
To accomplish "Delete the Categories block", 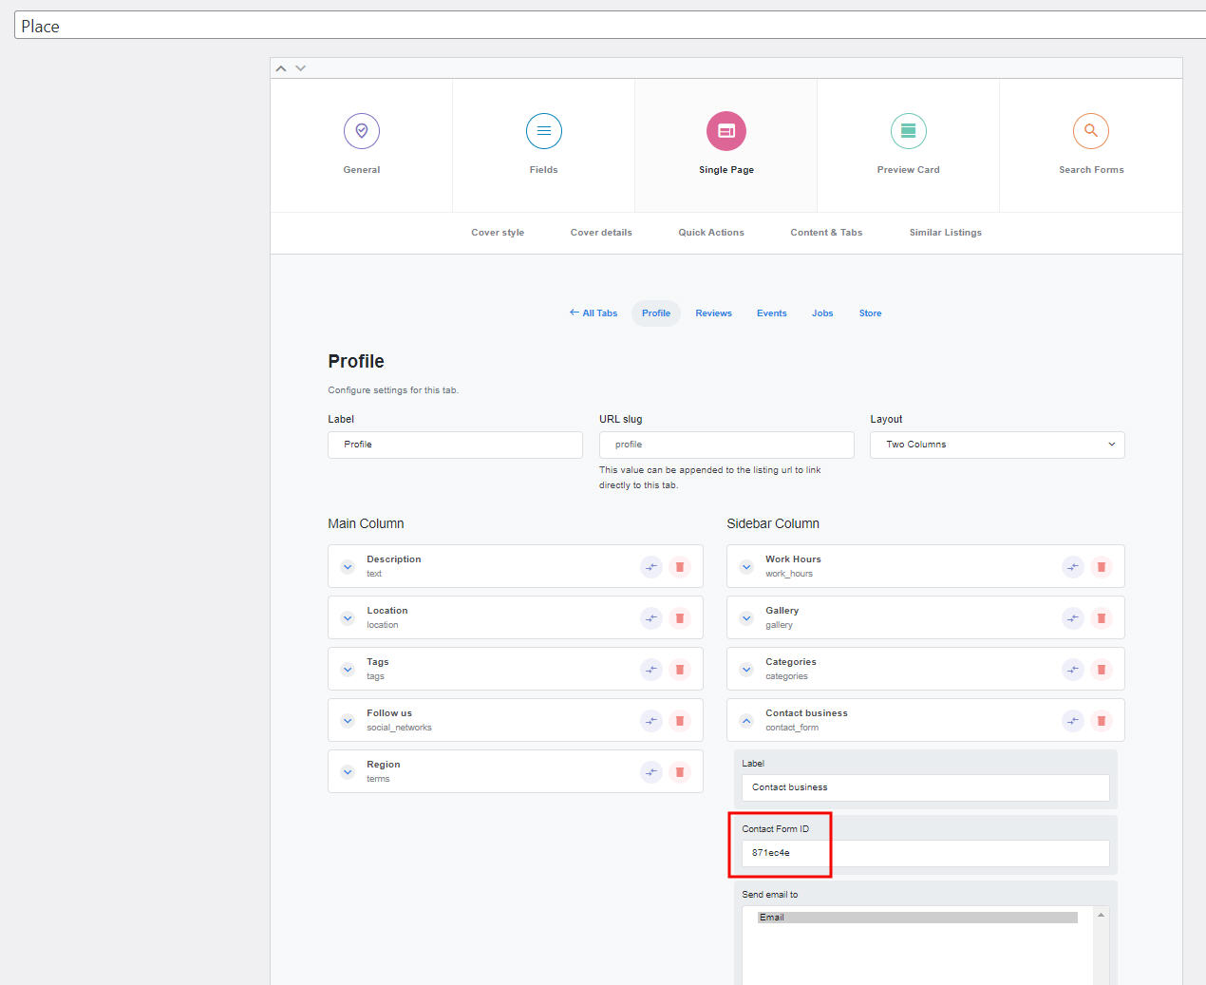I will (x=1102, y=670).
